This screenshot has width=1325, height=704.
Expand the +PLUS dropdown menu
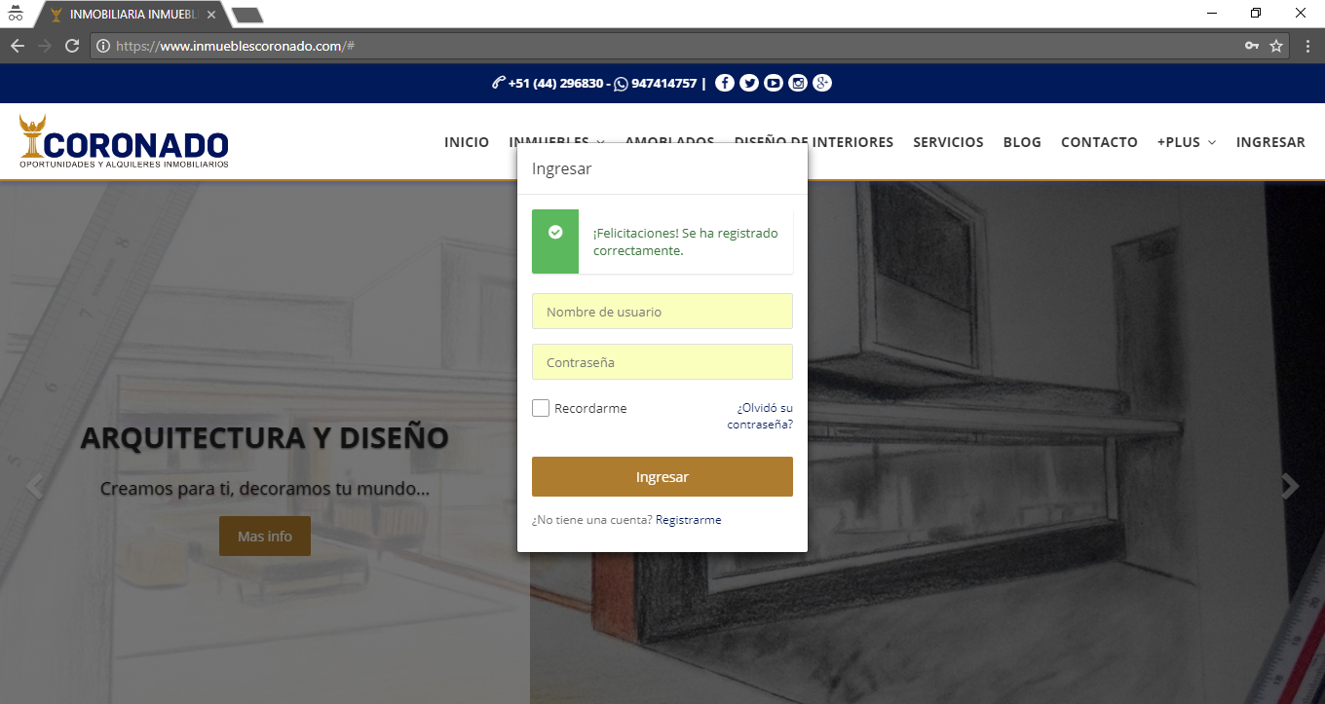pos(1186,142)
